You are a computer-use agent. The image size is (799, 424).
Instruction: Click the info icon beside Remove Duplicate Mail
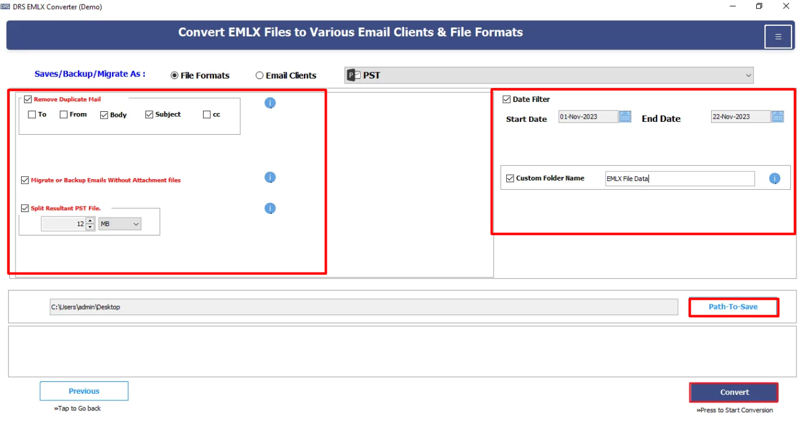(x=270, y=103)
